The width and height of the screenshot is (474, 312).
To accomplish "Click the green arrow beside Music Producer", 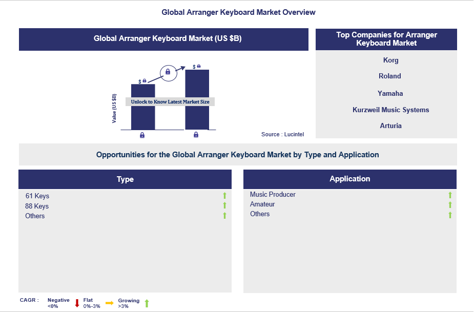I will tap(450, 195).
